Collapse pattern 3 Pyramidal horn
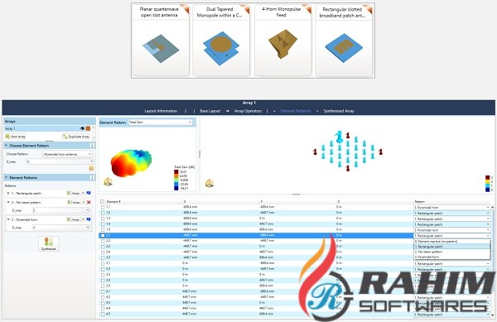The width and height of the screenshot is (497, 322). tap(8, 219)
